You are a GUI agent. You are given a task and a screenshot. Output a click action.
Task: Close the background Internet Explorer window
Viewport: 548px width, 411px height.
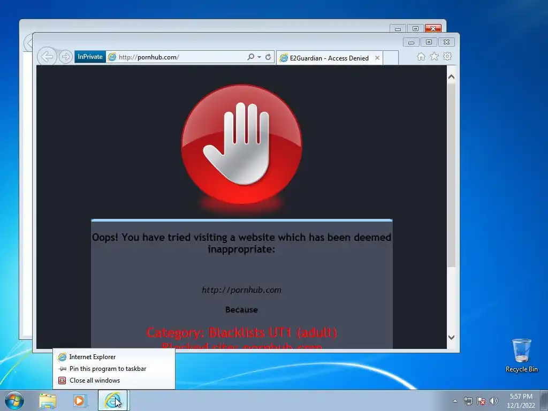tap(433, 29)
